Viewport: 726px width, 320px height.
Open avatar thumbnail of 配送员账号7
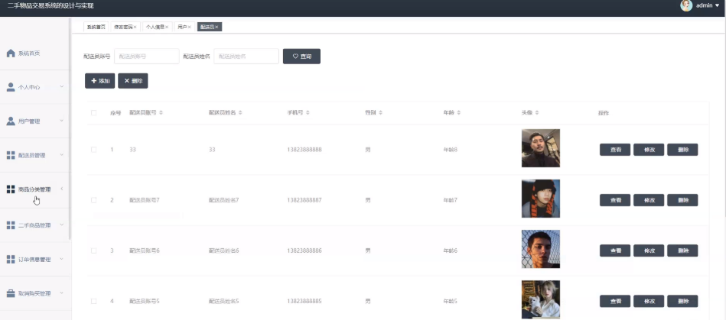[x=541, y=199]
